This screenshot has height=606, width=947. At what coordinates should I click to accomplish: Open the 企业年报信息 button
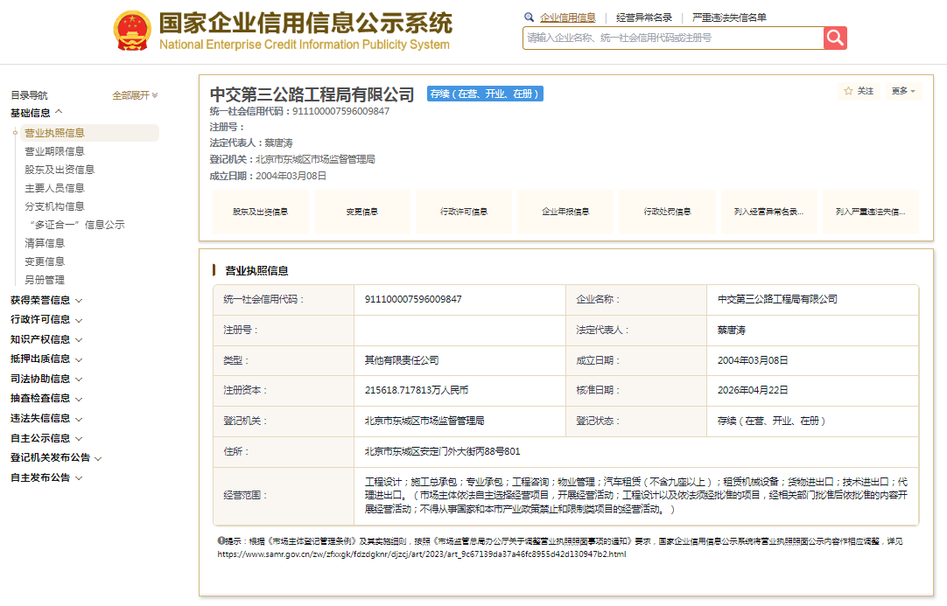[565, 212]
